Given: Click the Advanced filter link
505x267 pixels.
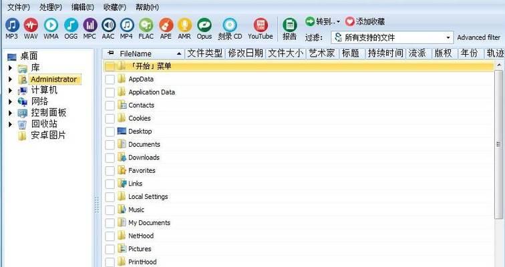Looking at the screenshot, I should (478, 37).
